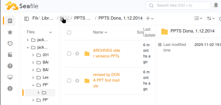Open the Files section in the sidebar

pyautogui.click(x=10, y=21)
